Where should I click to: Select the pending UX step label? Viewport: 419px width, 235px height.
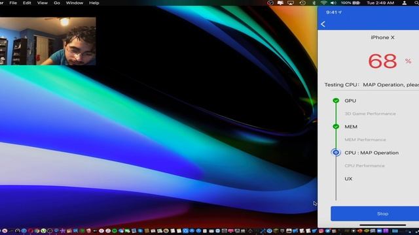tap(348, 179)
